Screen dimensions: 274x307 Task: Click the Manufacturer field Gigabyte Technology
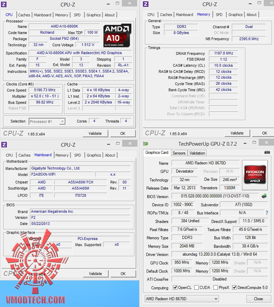tap(80, 168)
